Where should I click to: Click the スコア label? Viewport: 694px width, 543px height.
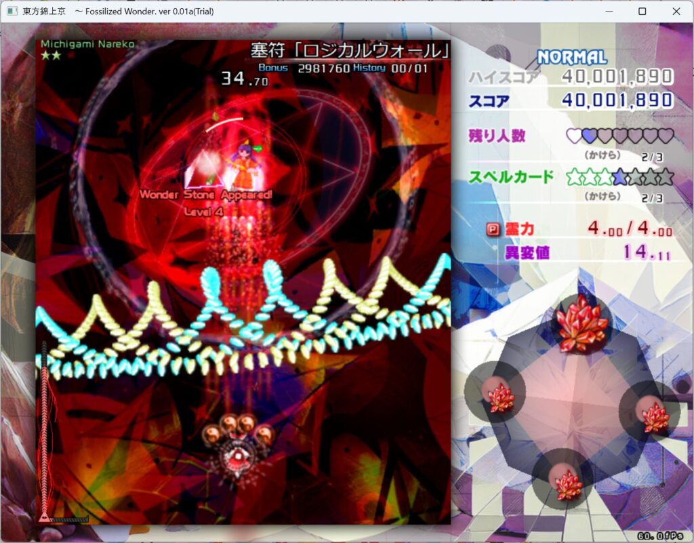489,101
